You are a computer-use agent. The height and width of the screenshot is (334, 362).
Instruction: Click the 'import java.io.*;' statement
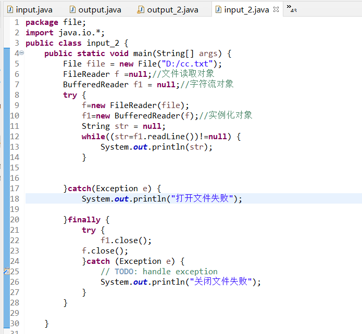[x=65, y=33]
